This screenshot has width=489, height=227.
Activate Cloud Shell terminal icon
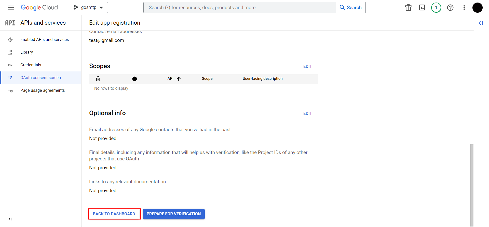click(x=422, y=8)
